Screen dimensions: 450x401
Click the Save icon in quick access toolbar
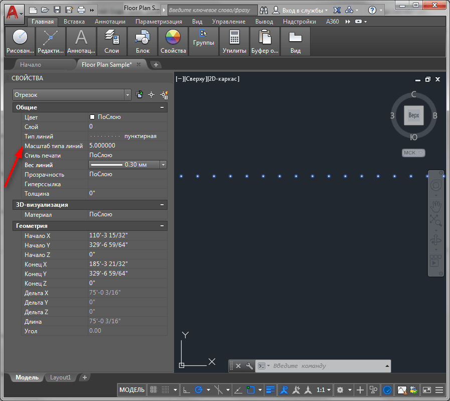click(x=57, y=10)
